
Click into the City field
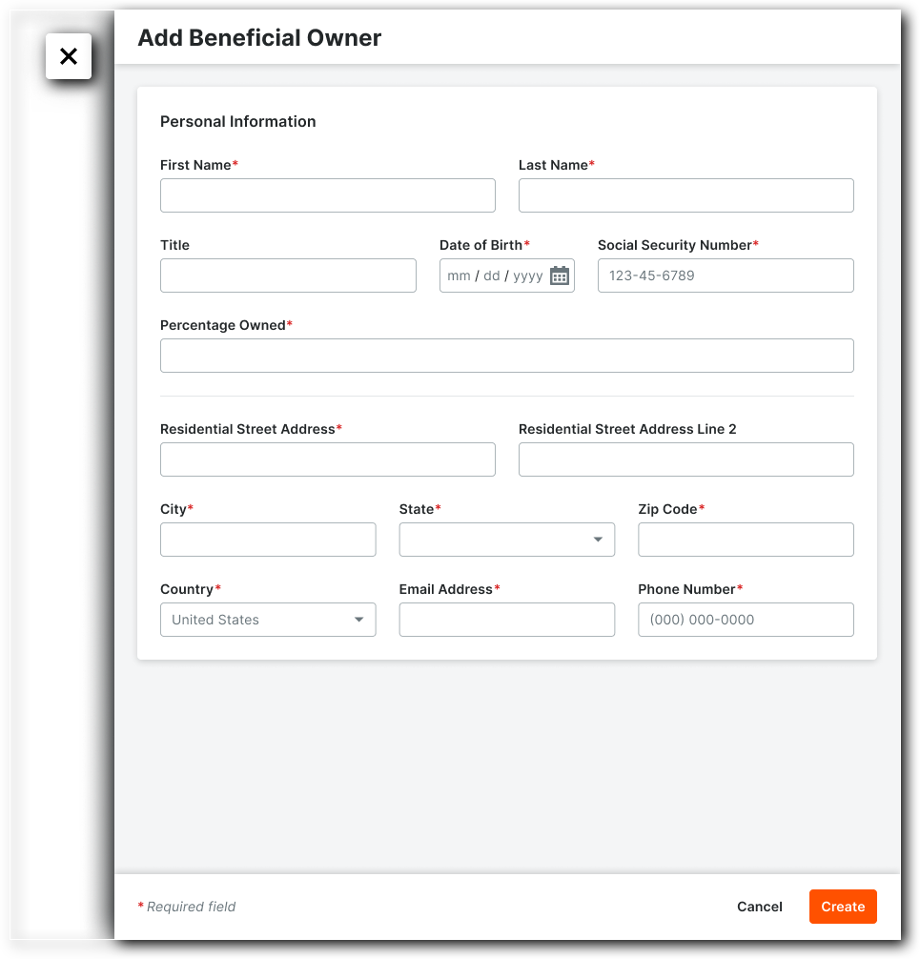[x=267, y=540]
